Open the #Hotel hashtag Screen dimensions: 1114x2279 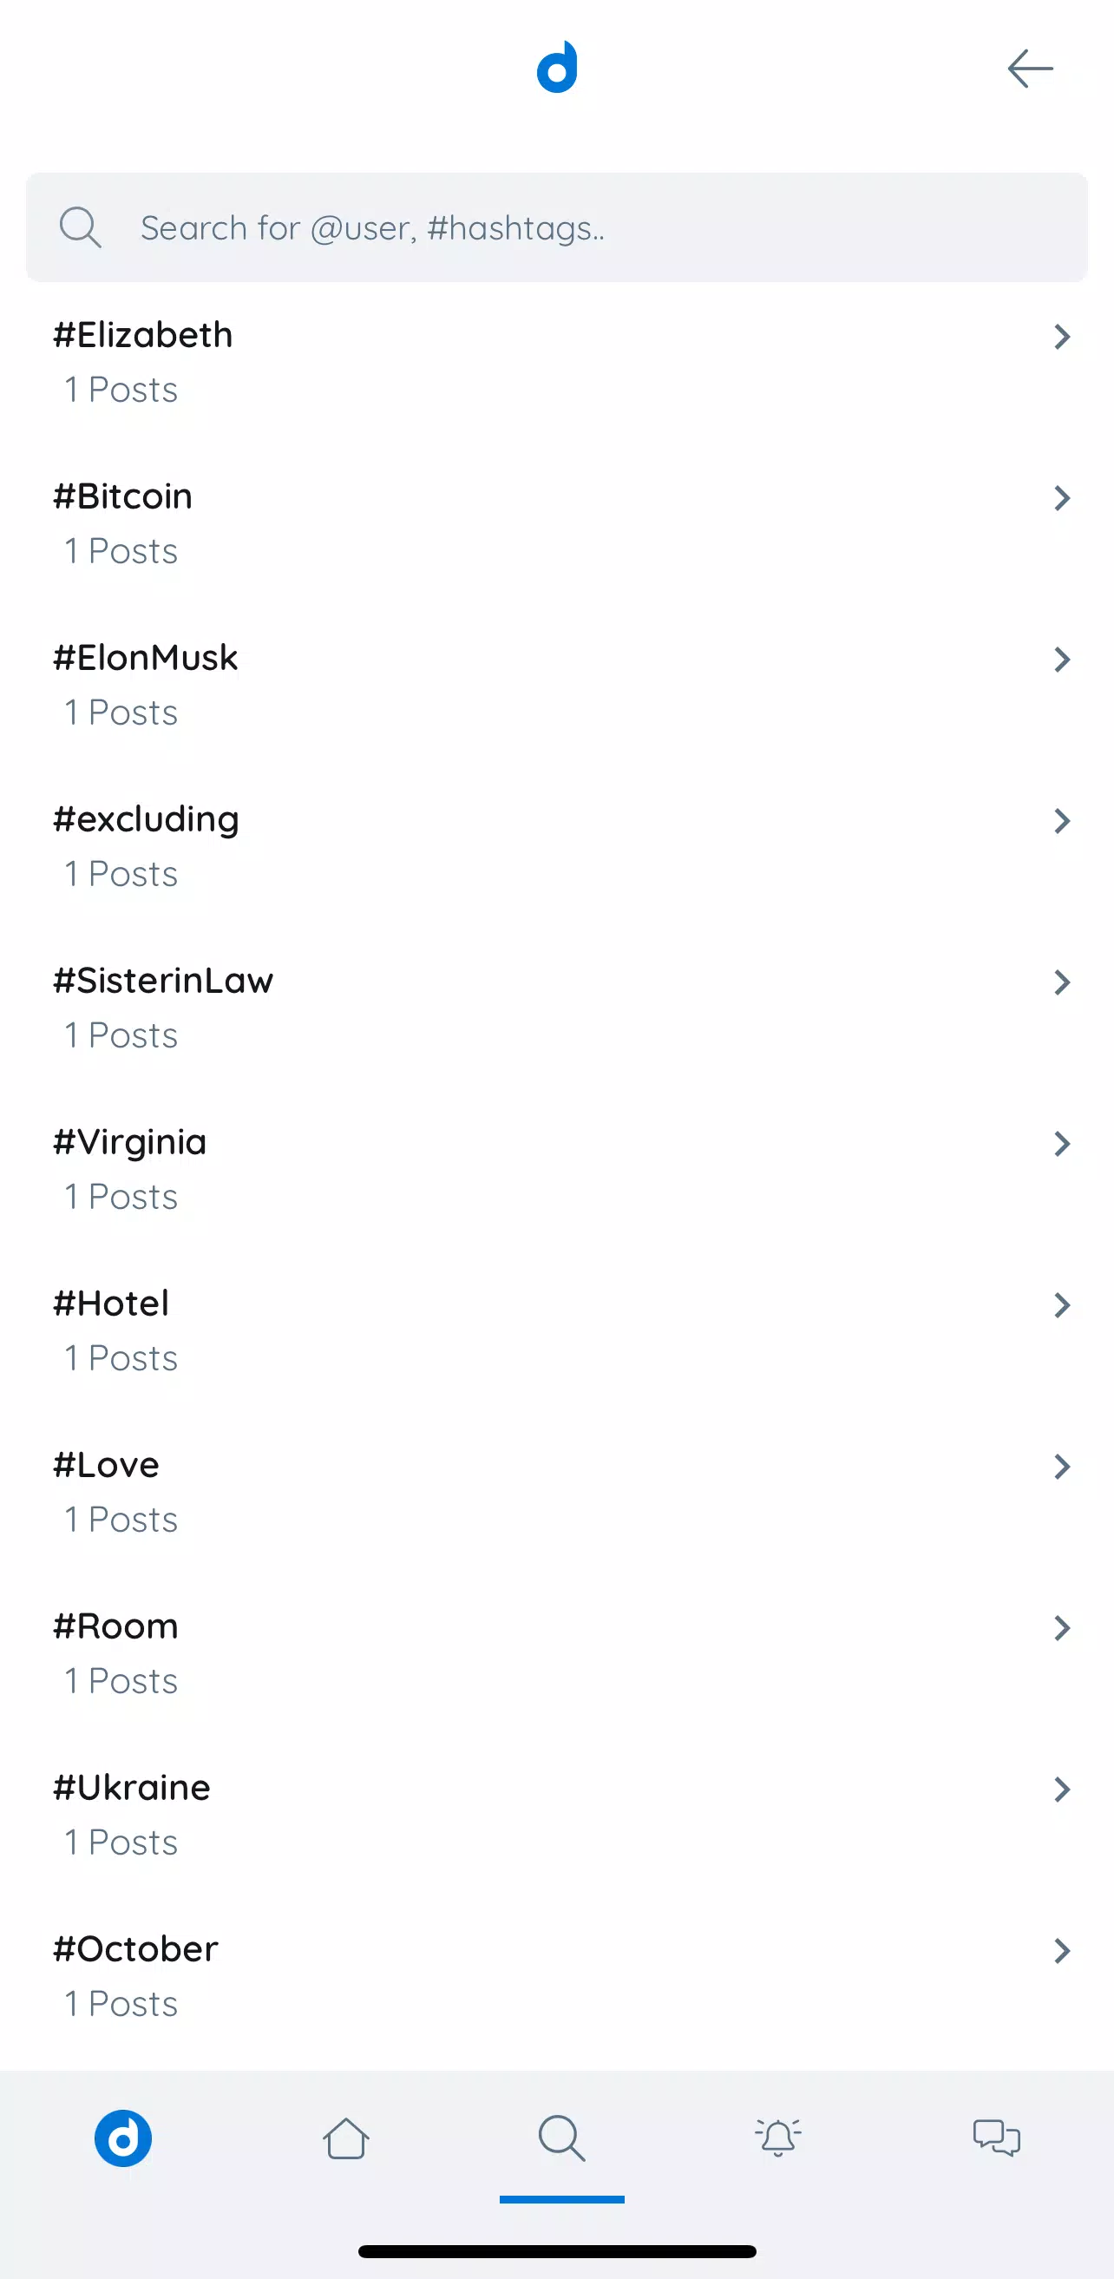click(x=557, y=1330)
